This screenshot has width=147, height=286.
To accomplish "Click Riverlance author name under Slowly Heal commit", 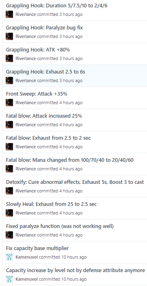I will coord(26,213).
